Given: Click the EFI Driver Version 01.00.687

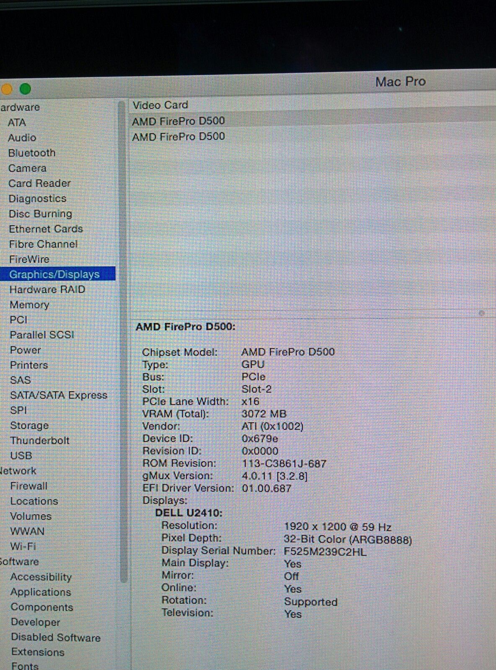Looking at the screenshot, I should 266,489.
